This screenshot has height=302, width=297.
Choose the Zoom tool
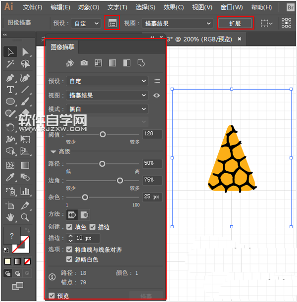(x=25, y=217)
